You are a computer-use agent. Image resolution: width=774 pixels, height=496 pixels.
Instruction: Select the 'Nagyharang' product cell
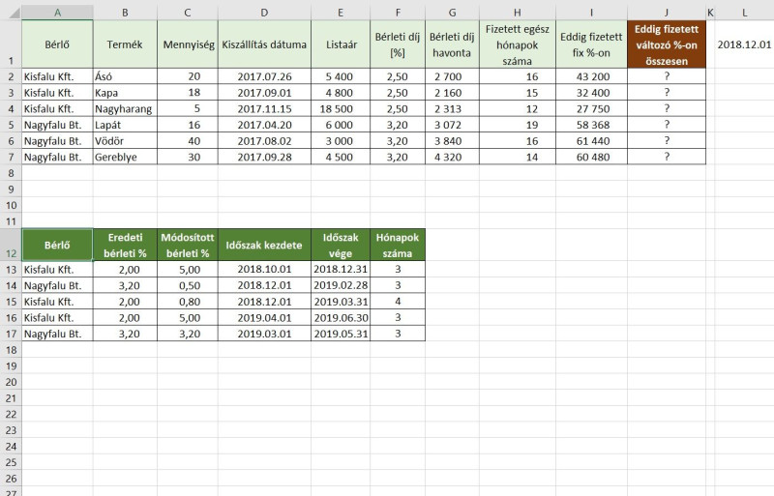(x=125, y=108)
